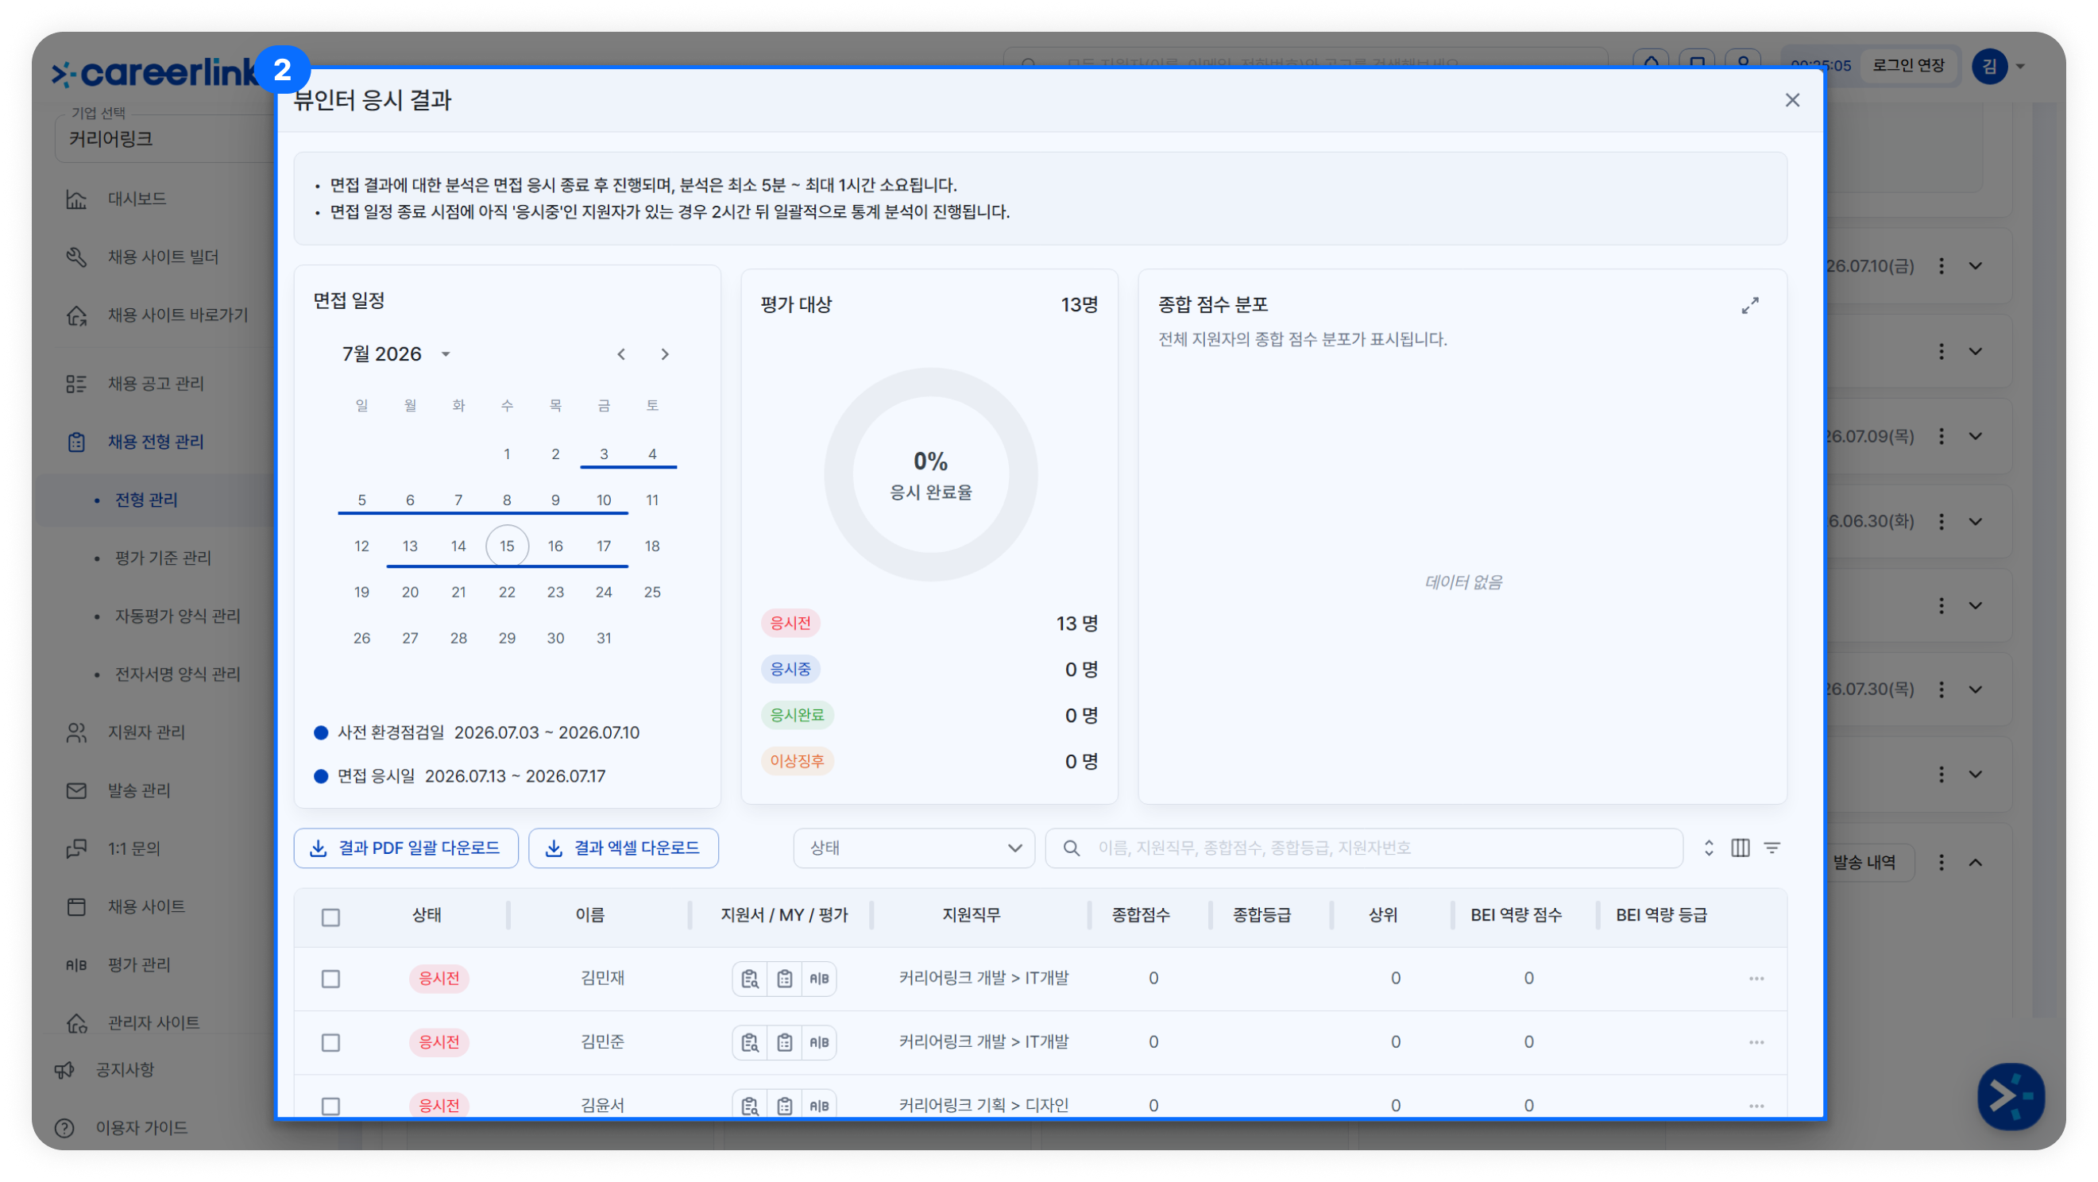Viewport: 2098px width, 1182px height.
Task: Open the kebab menu beside 26.07.30(목) in background
Action: pyautogui.click(x=1942, y=689)
